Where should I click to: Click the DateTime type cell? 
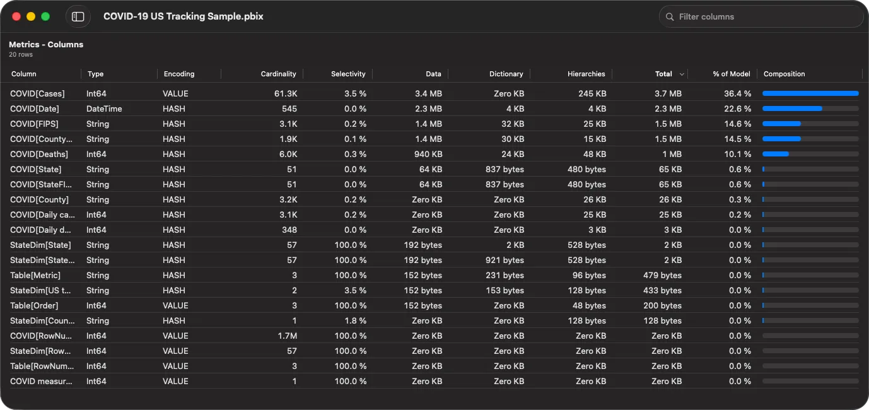[x=104, y=108]
